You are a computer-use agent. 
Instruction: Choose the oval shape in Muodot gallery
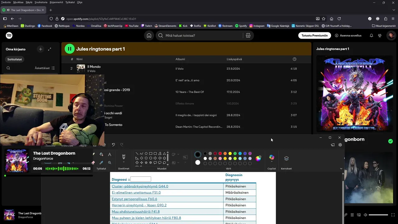146,153
